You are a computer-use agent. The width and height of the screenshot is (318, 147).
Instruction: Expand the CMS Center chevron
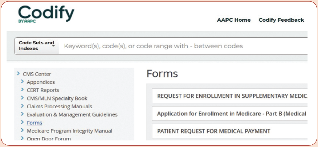[19, 73]
